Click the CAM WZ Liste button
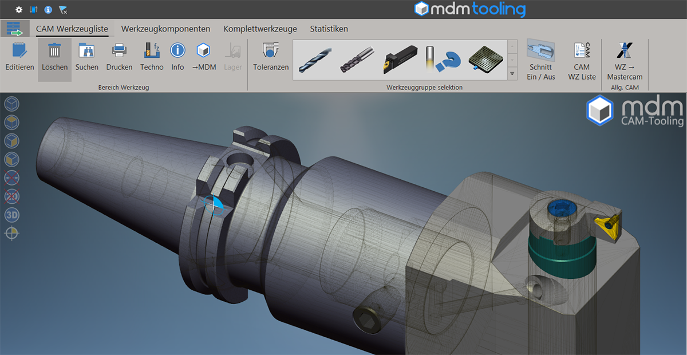This screenshot has height=355, width=687. pyautogui.click(x=582, y=52)
